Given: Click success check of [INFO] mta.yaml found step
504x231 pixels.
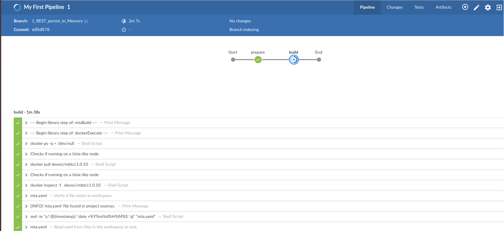Looking at the screenshot, I should click(18, 206).
